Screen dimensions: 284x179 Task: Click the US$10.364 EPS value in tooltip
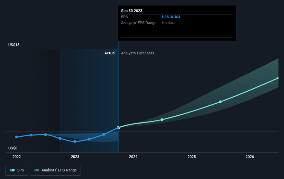171,17
